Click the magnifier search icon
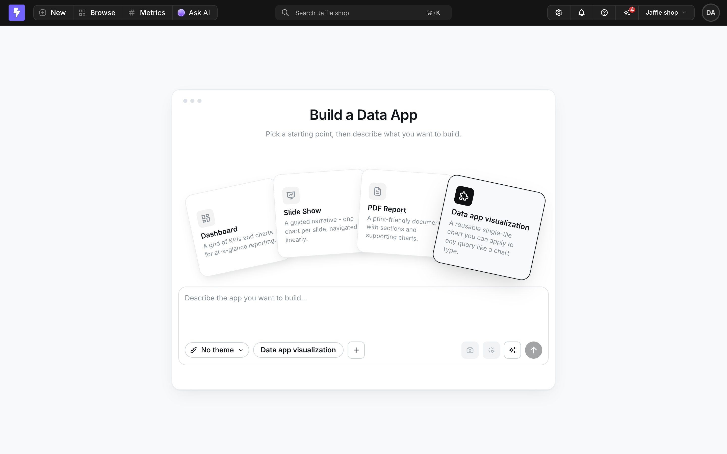The width and height of the screenshot is (727, 454). pos(285,13)
